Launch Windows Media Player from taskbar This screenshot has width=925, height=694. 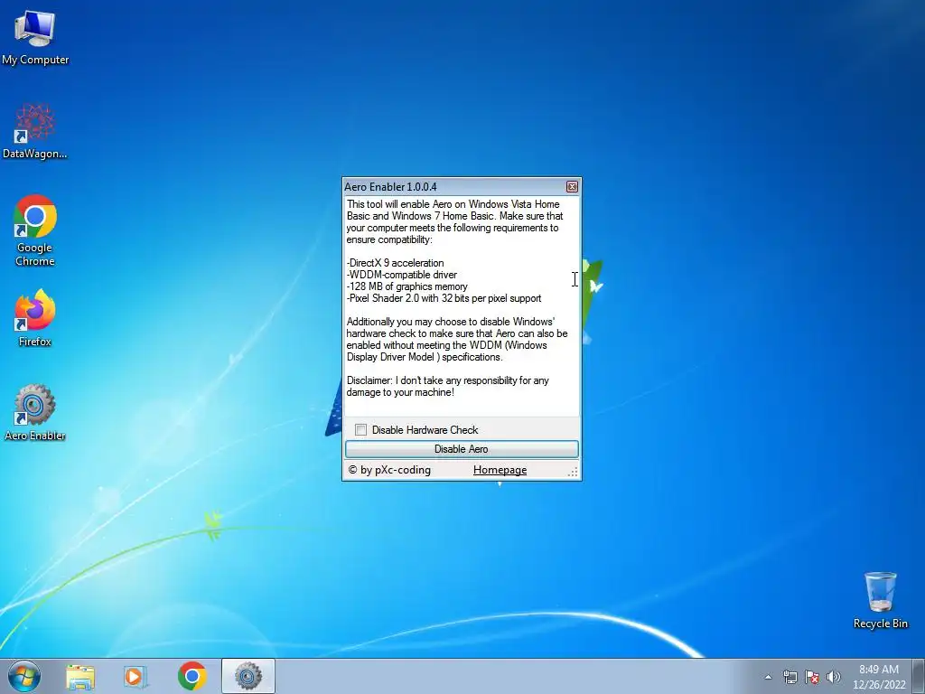click(x=135, y=677)
